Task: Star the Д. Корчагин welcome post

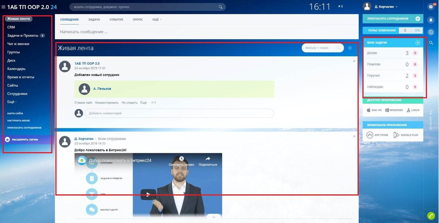Action: pyautogui.click(x=354, y=136)
